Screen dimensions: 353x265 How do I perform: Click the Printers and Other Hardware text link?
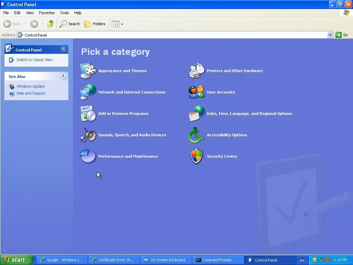coord(235,71)
